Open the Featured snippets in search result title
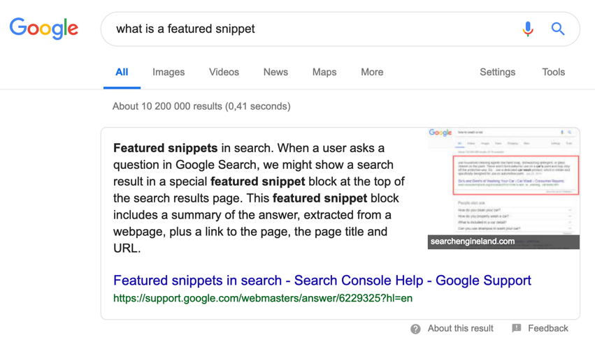The height and width of the screenshot is (349, 595). [x=322, y=281]
